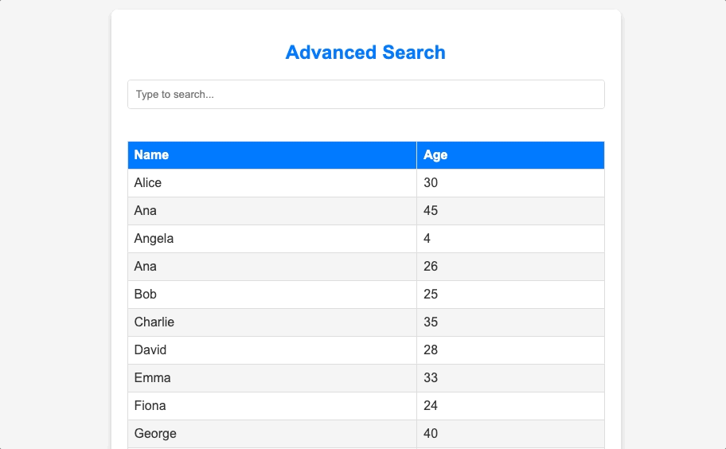
Task: Click the age 25 cell for Bob
Action: [511, 295]
